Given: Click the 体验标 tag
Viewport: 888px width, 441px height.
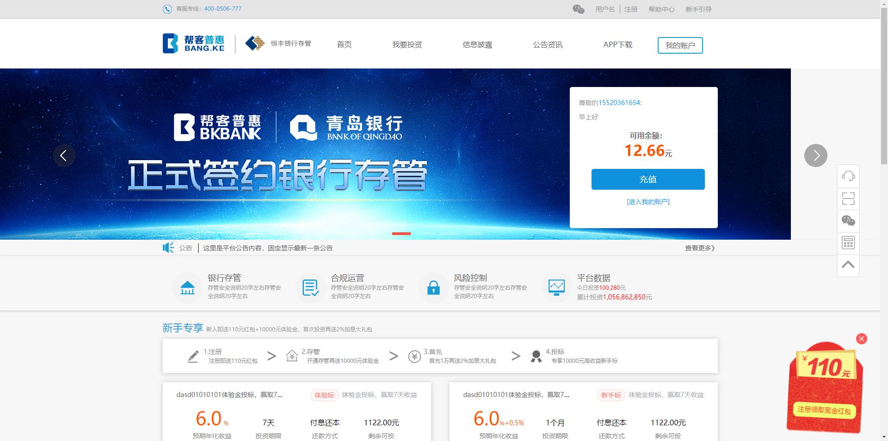Looking at the screenshot, I should (x=324, y=395).
